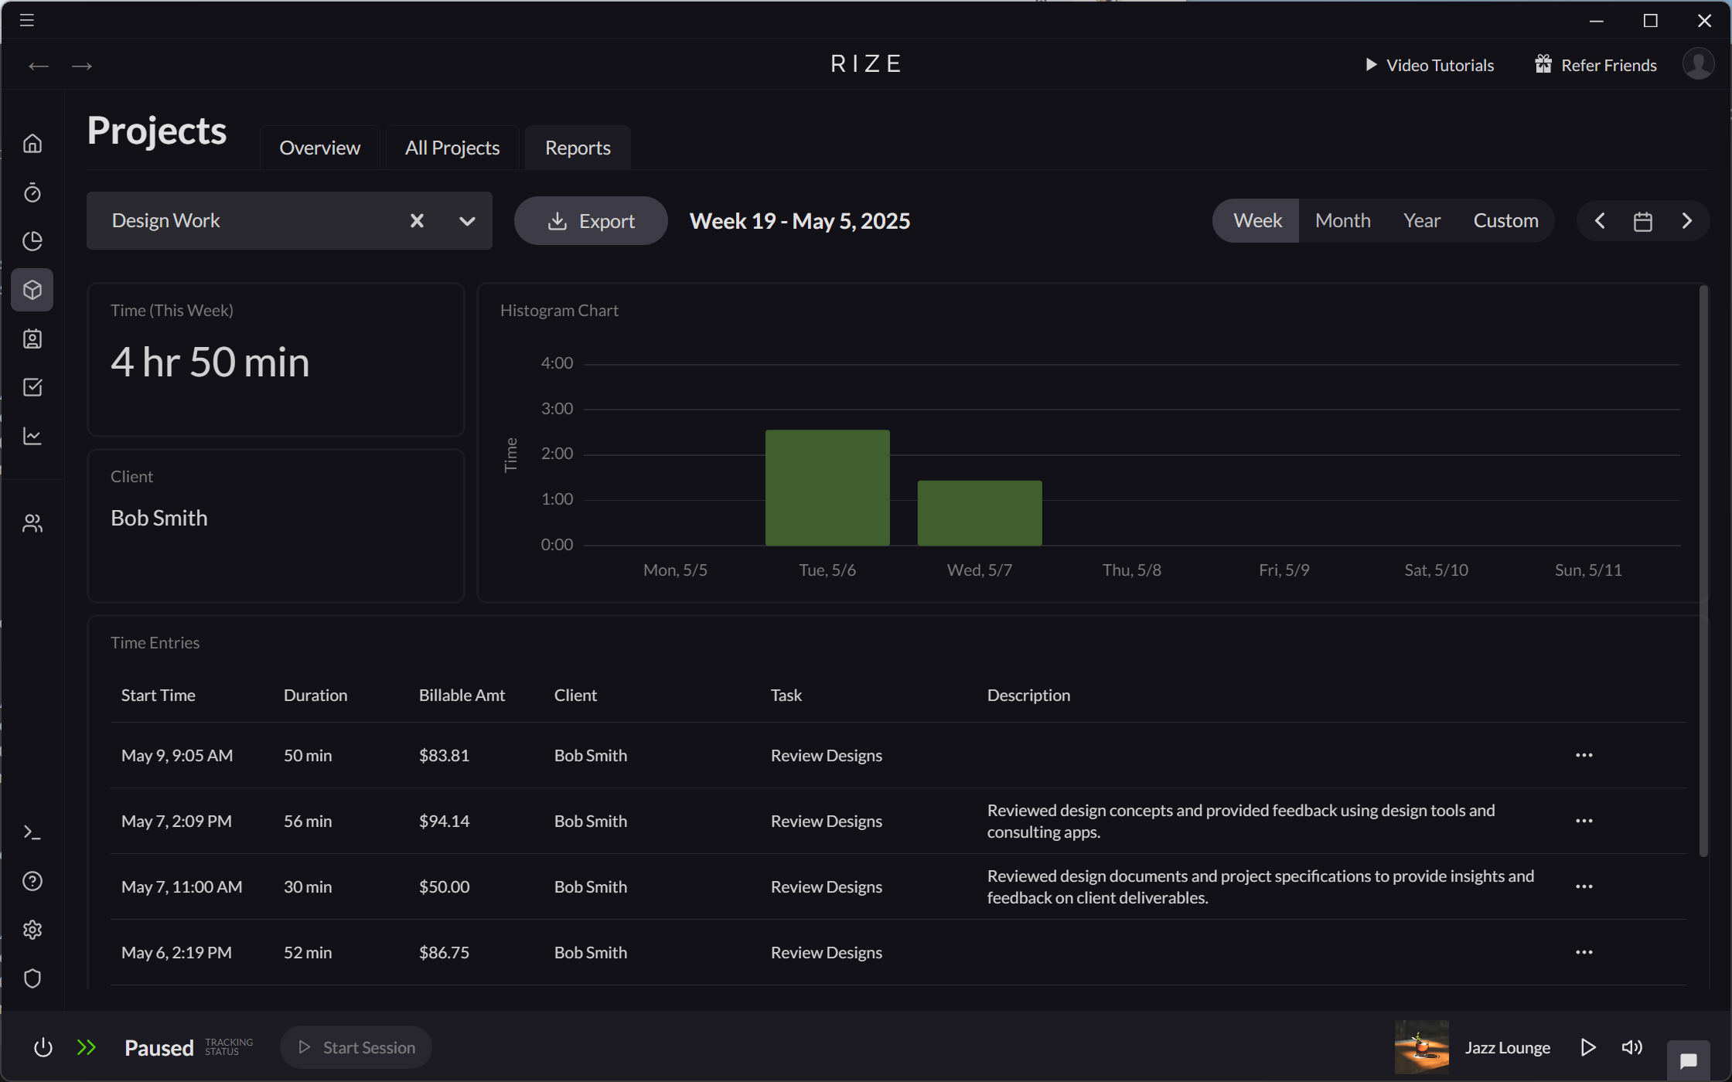Switch to the Week view toggle
Screen dimensions: 1732x1082
1256,220
